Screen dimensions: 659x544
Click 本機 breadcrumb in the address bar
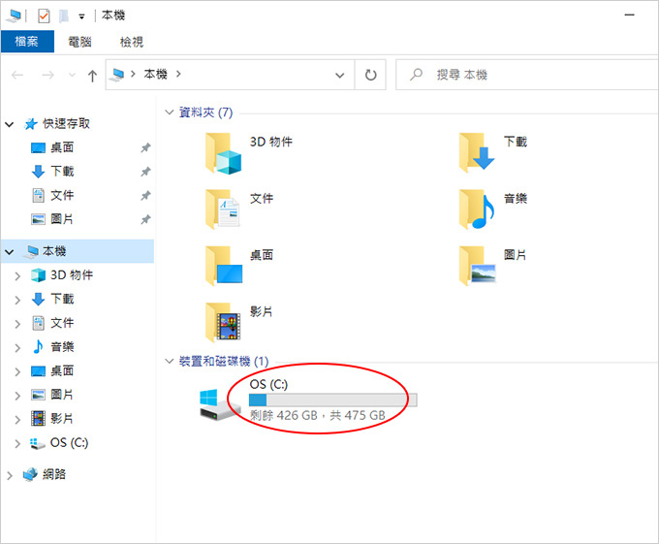(155, 75)
